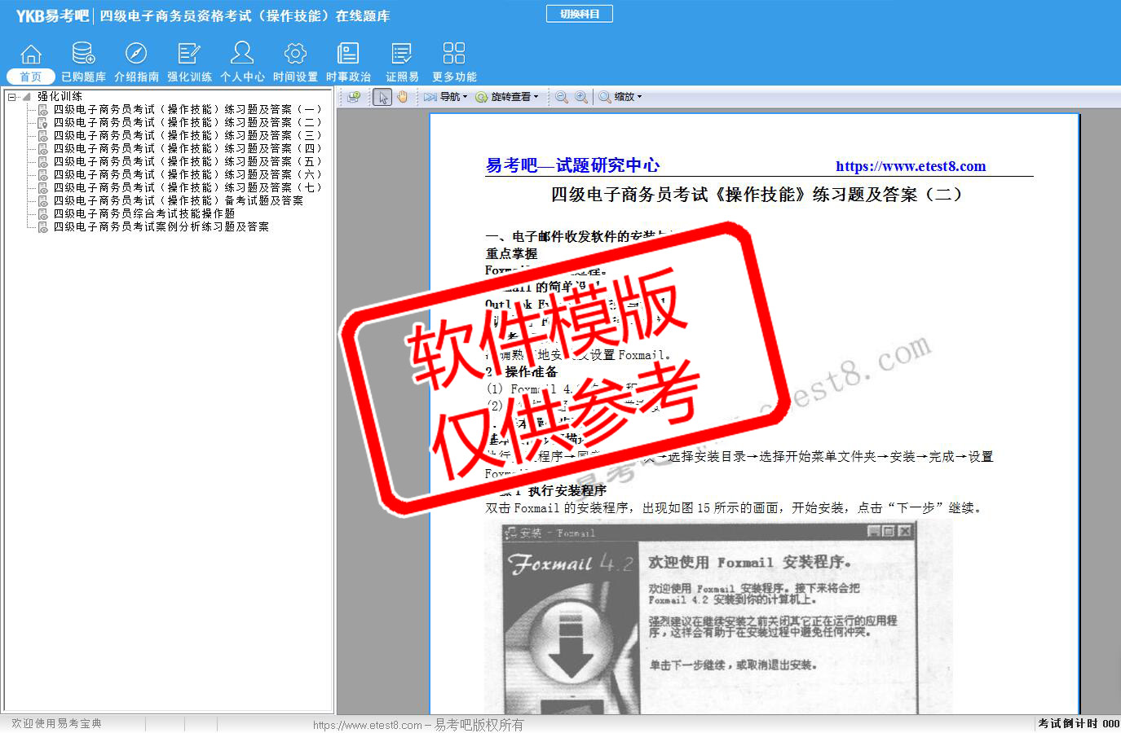Open 证照易 icon
Screen dimensions: 1121x733
(x=402, y=62)
